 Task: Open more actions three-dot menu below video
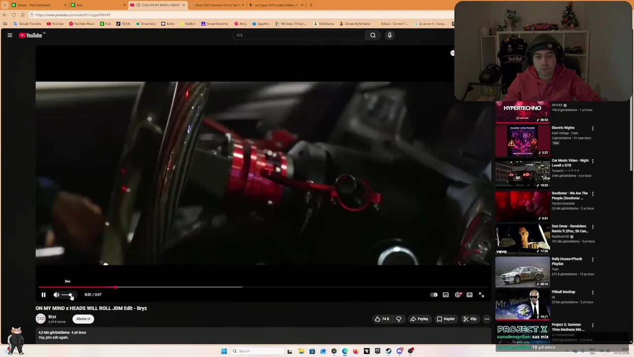click(487, 319)
